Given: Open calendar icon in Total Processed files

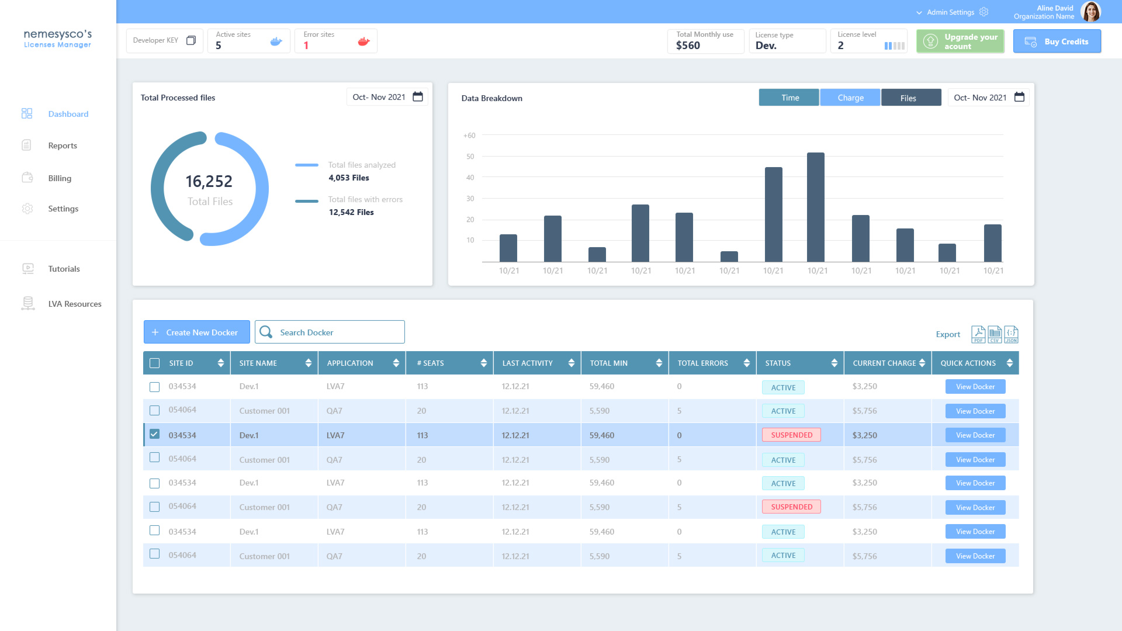Looking at the screenshot, I should [x=417, y=97].
